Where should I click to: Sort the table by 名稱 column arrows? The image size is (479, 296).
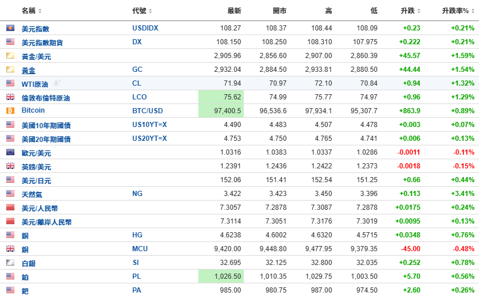click(40, 11)
